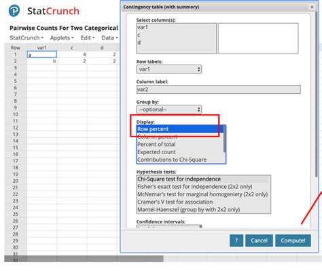Image resolution: width=322 pixels, height=271 pixels.
Task: Click cell containing a in var1
Action: click(42, 54)
